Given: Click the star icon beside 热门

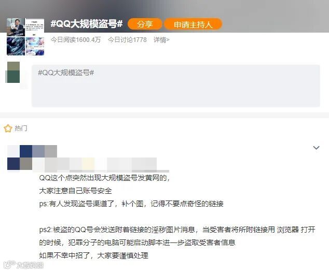Looking at the screenshot, I should [x=8, y=128].
